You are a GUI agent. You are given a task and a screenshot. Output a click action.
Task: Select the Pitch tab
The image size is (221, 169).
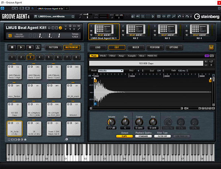point(103,56)
